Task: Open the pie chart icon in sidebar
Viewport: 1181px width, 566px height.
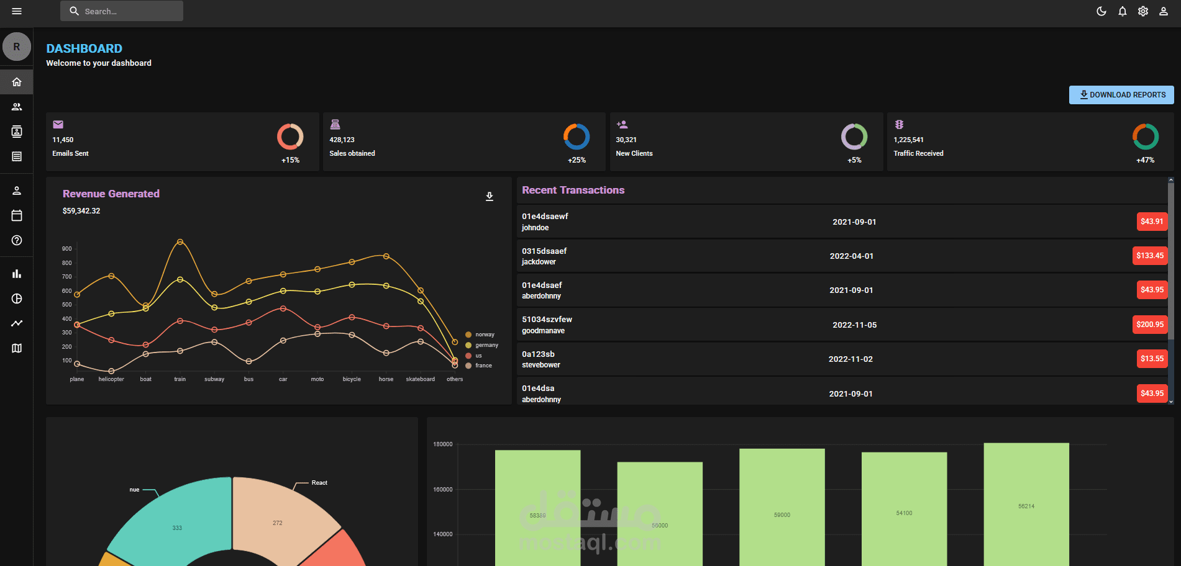Action: click(17, 299)
